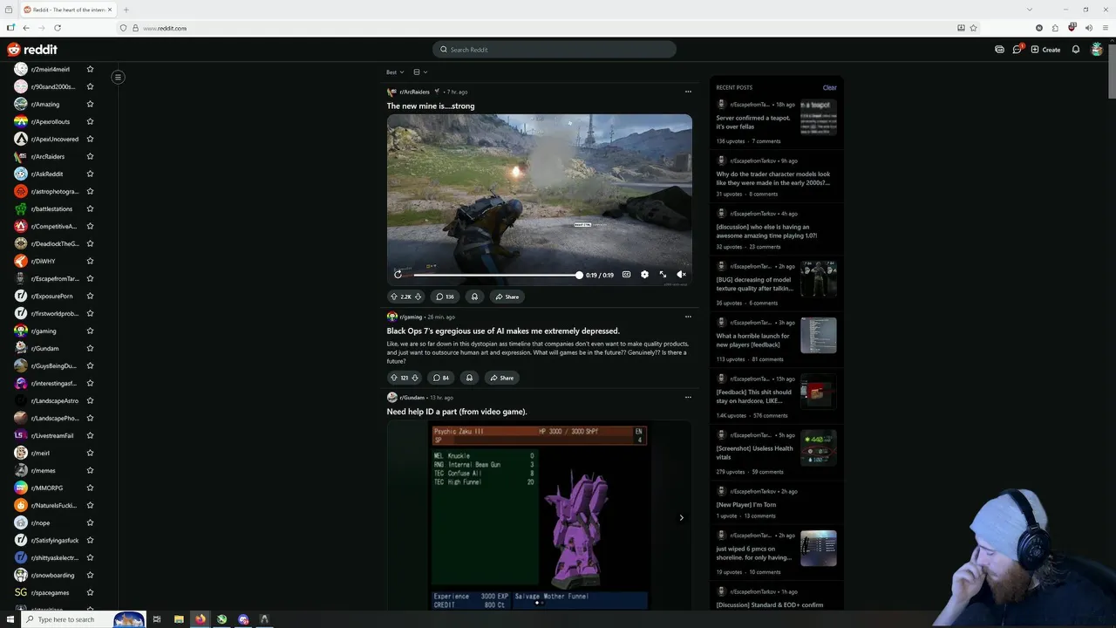The width and height of the screenshot is (1116, 628).
Task: Open the Best sort dropdown
Action: (x=395, y=72)
